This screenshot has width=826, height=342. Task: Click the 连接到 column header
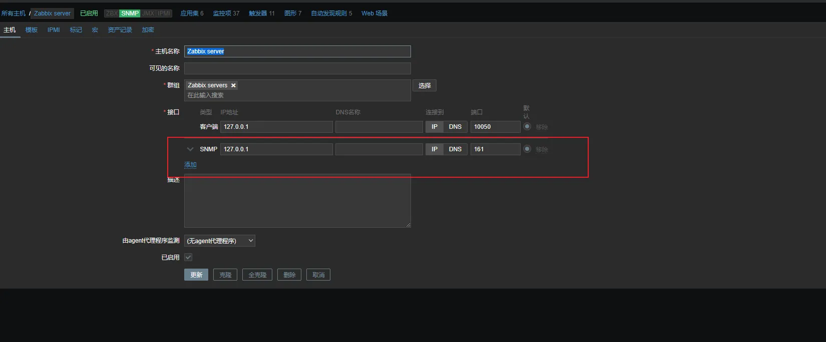coord(435,112)
